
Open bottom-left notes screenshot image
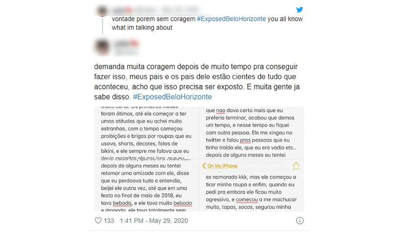pos(147,185)
